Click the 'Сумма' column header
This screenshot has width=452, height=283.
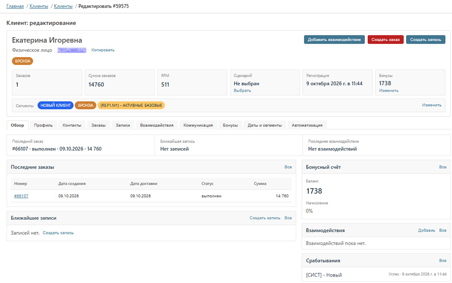260,183
